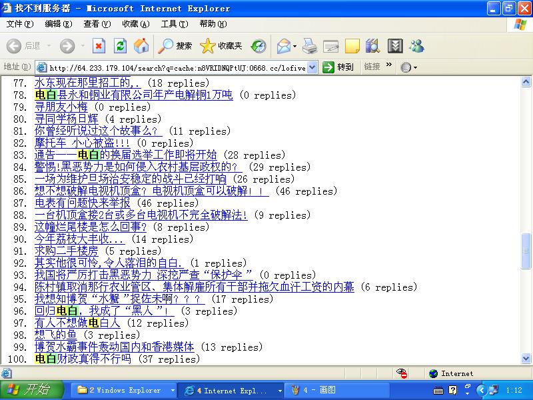Open the 工具(T) menu

tap(174, 24)
